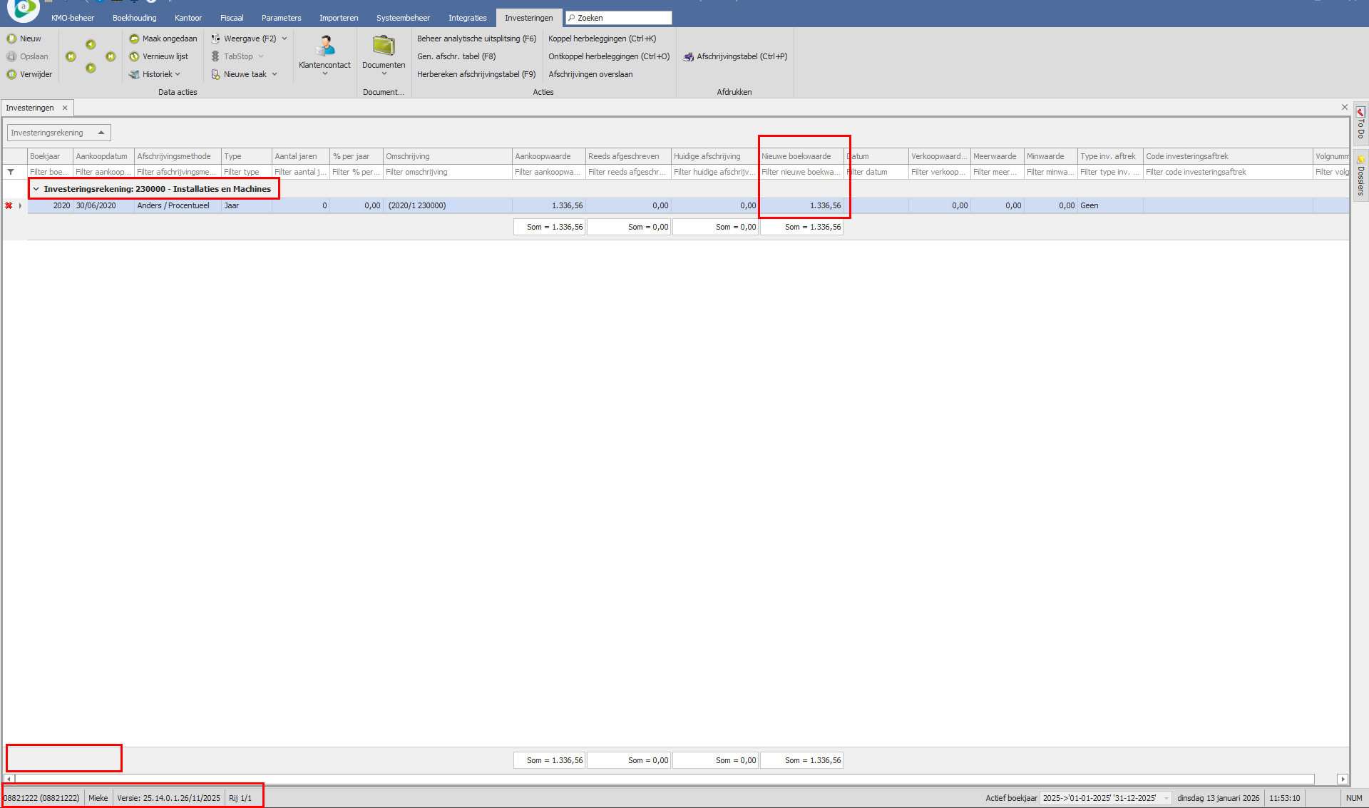Print Afschrijvingstabel via printer icon
Image resolution: width=1369 pixels, height=808 pixels.
click(x=689, y=56)
